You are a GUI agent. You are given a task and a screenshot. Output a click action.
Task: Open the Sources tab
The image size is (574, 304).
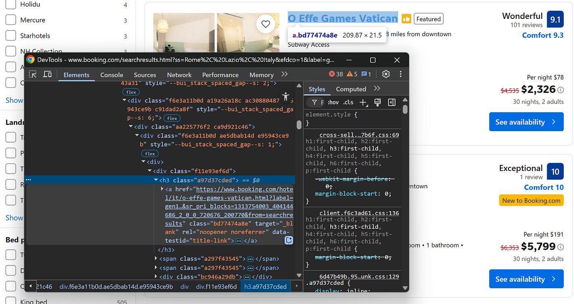pyautogui.click(x=145, y=75)
